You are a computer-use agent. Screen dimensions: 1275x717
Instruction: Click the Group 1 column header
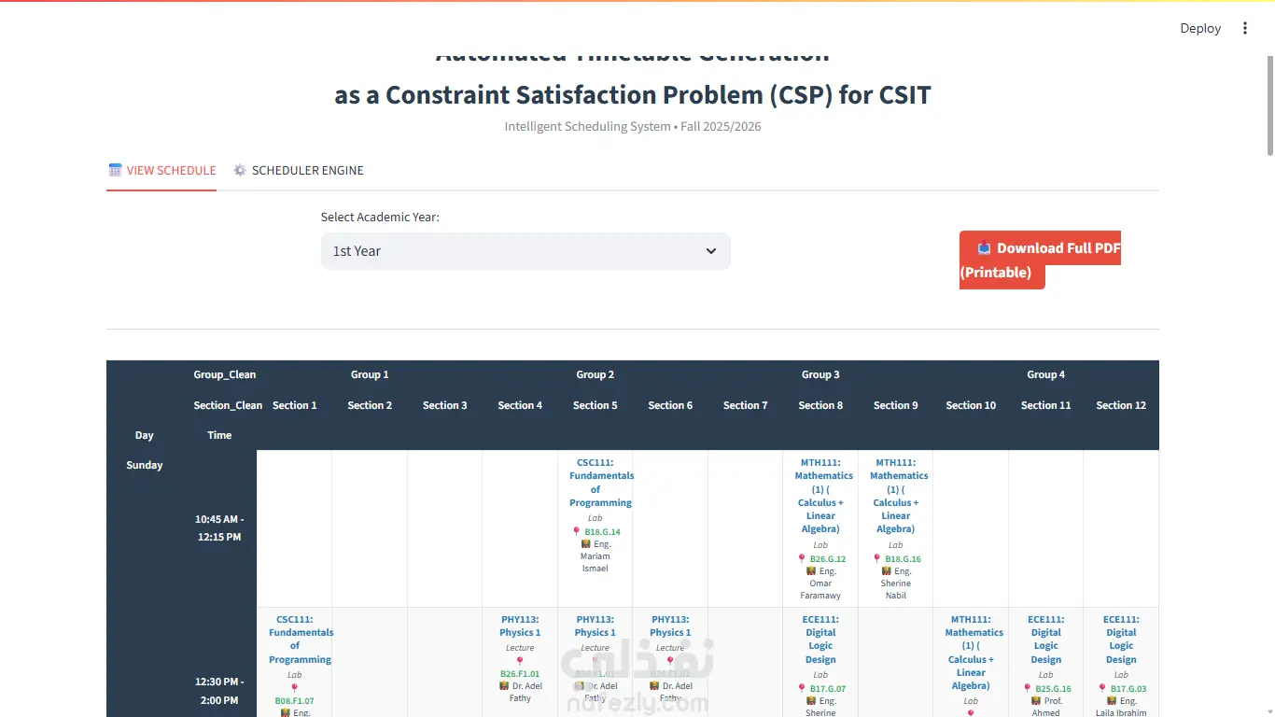point(370,374)
